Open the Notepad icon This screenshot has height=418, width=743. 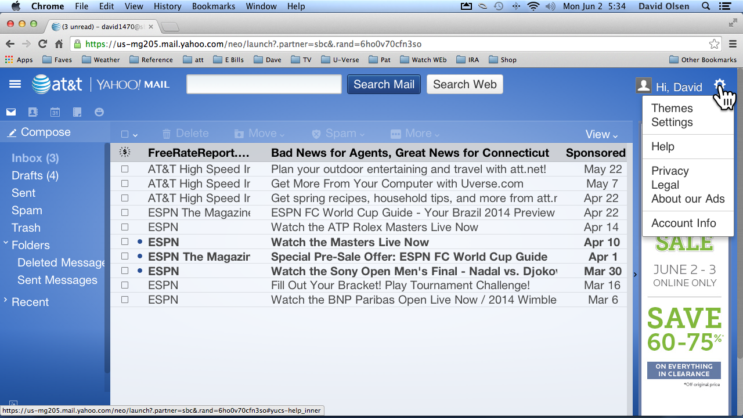[x=77, y=112]
